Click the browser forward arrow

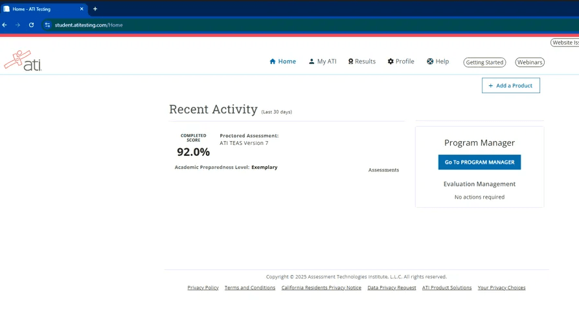pyautogui.click(x=18, y=25)
